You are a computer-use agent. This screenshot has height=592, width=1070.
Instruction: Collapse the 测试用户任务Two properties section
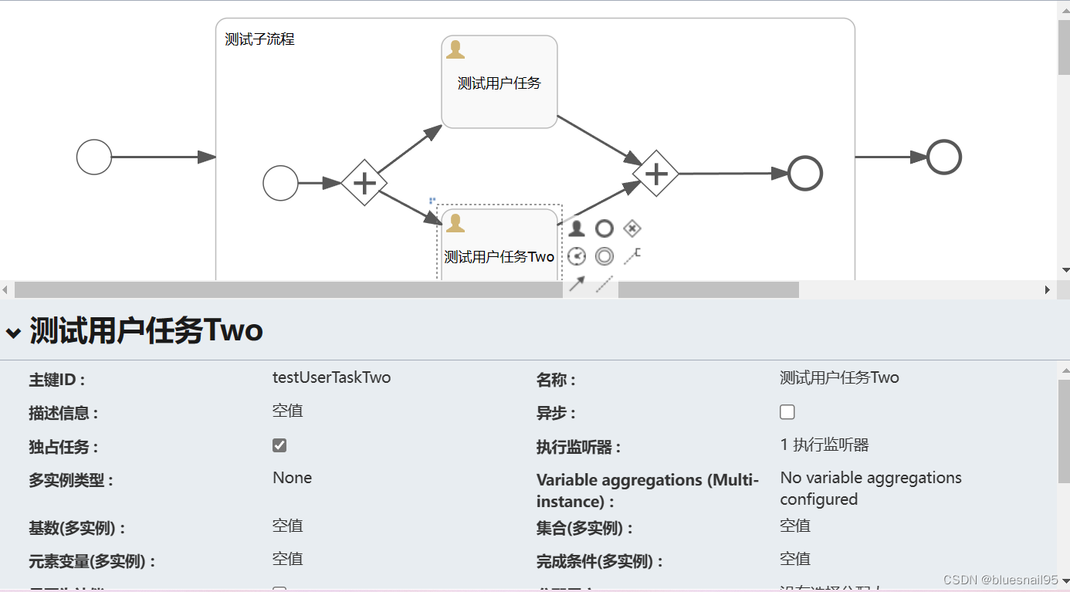pos(13,332)
